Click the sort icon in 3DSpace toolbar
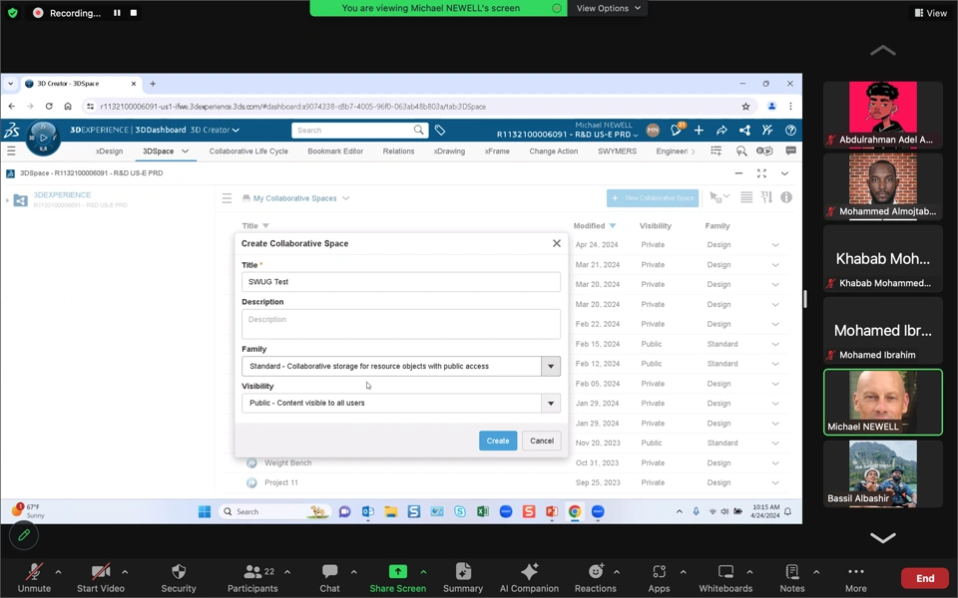This screenshot has width=958, height=598. tap(766, 197)
